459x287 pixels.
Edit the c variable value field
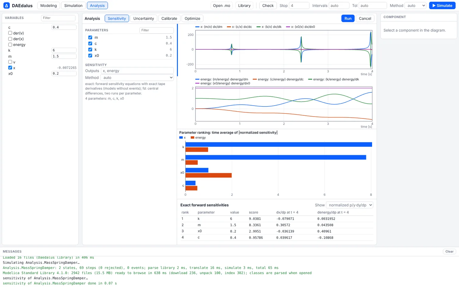point(64,27)
